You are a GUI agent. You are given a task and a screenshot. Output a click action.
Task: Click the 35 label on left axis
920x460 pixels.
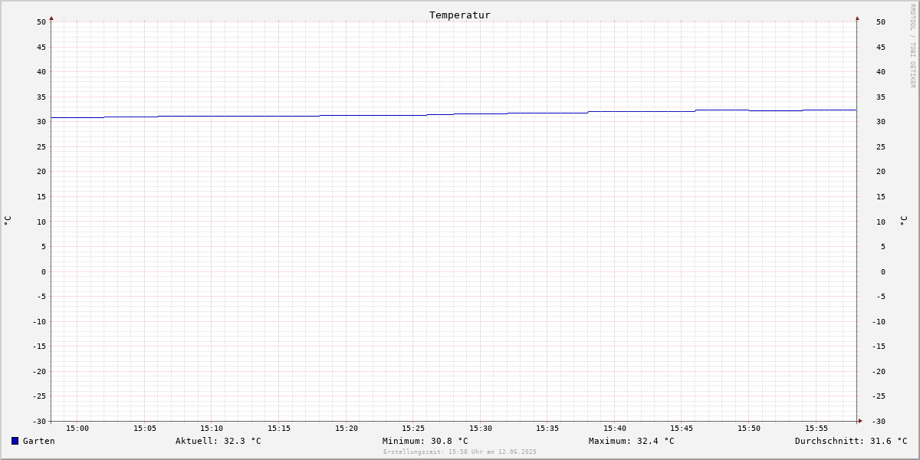pos(41,97)
